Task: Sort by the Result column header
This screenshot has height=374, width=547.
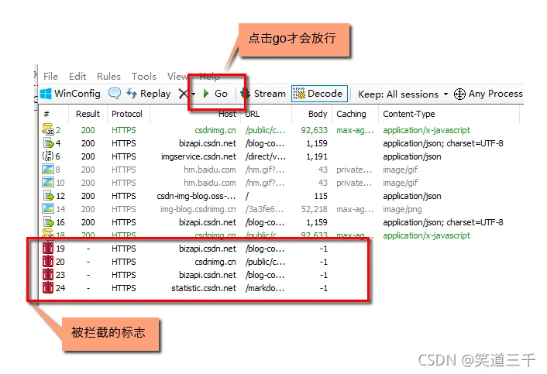Action: pos(88,114)
